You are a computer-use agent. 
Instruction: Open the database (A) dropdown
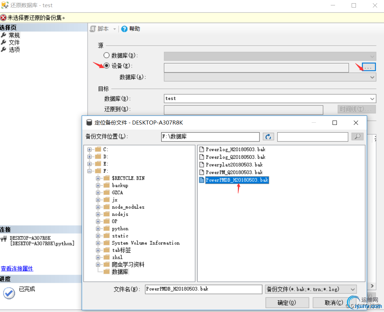point(372,77)
